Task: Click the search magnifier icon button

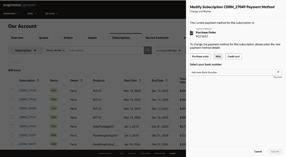Action: pos(148,50)
